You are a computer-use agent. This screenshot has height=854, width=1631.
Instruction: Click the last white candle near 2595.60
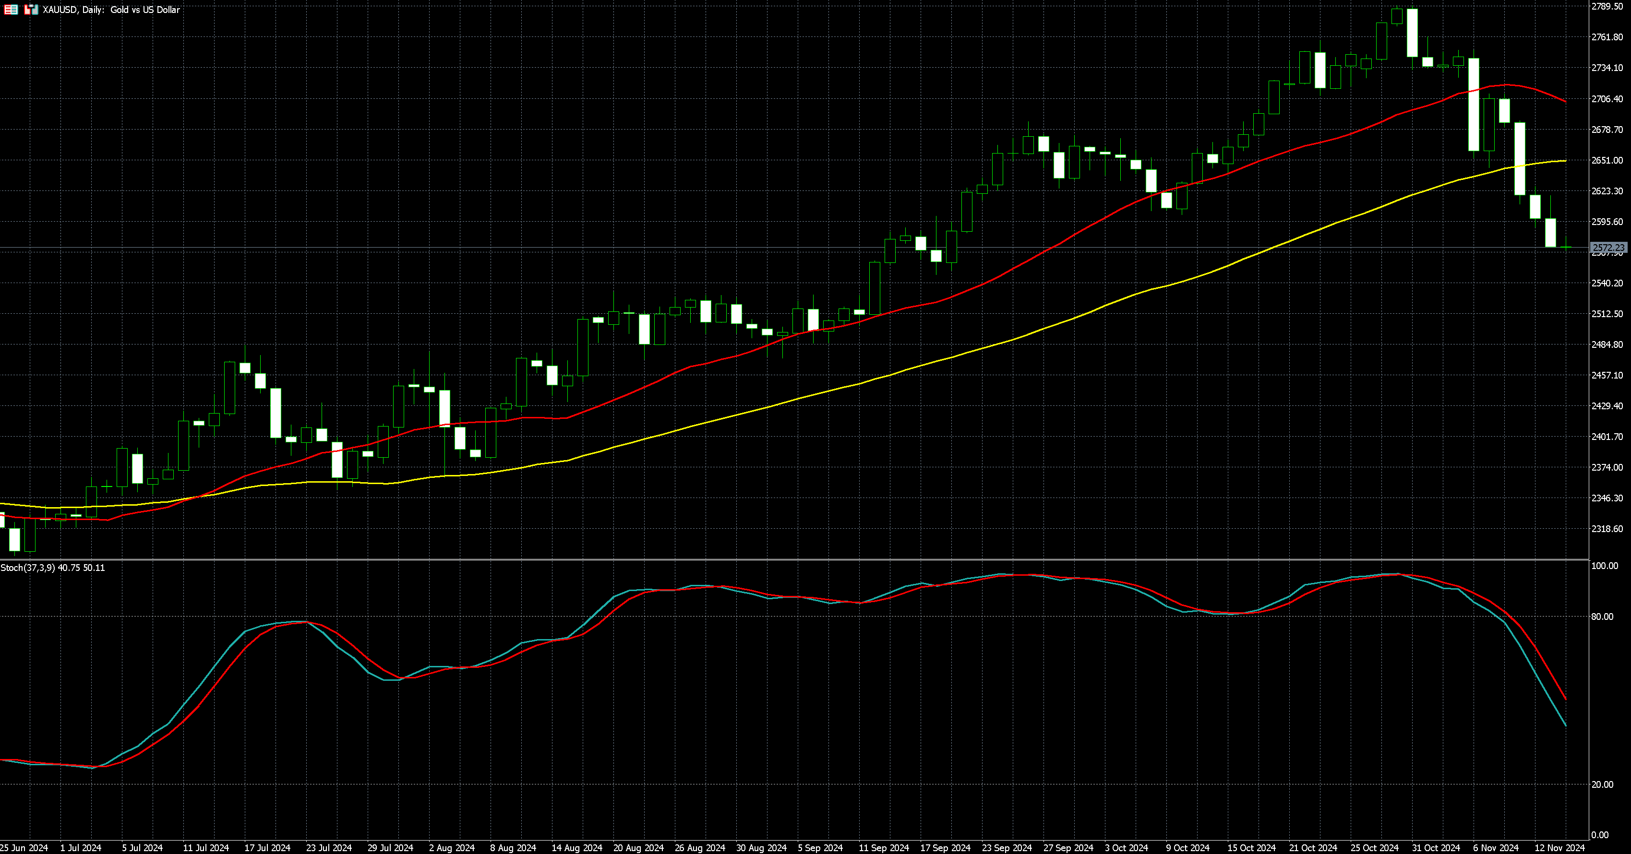coord(1550,232)
